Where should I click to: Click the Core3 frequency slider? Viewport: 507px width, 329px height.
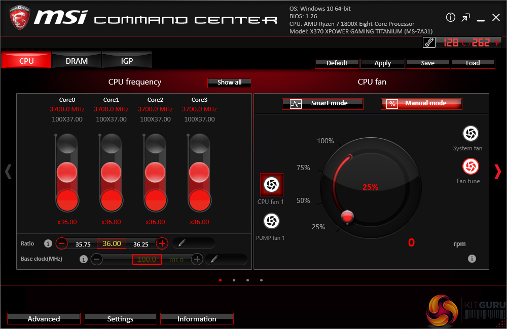click(x=199, y=173)
